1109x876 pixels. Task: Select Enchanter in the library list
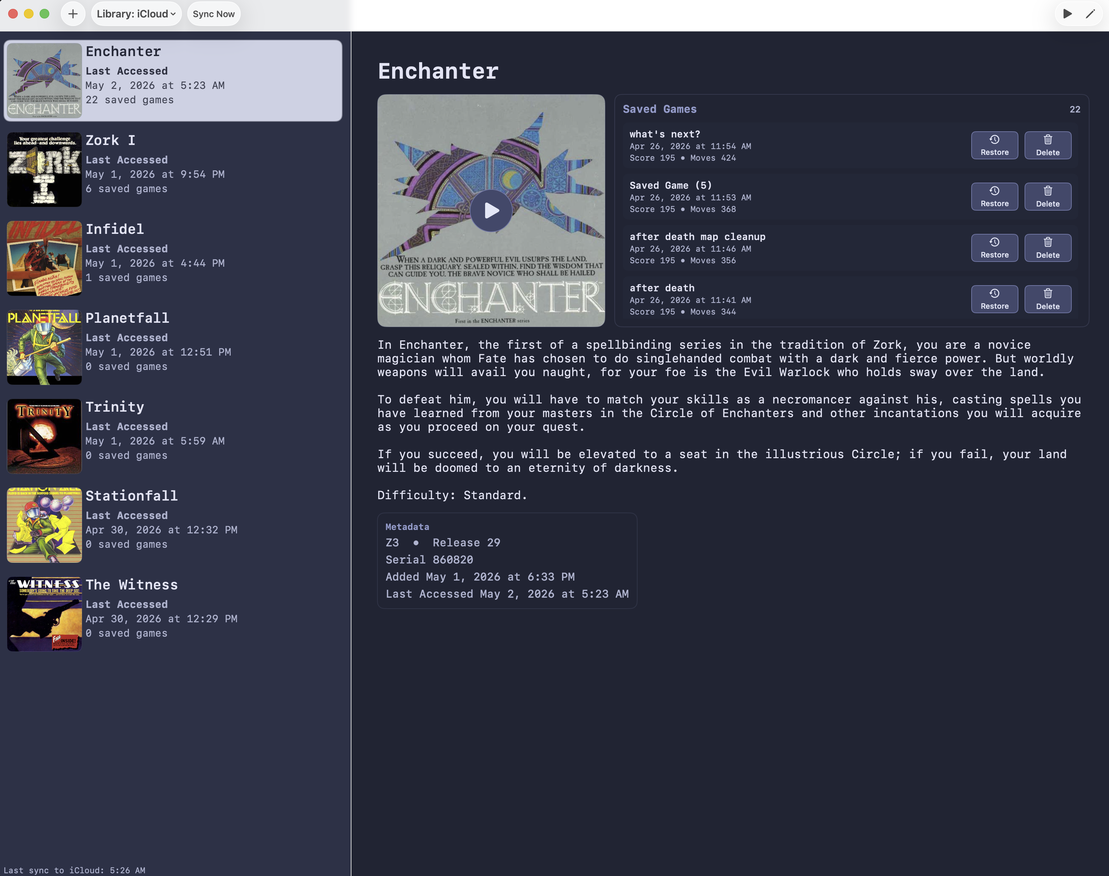(x=173, y=81)
